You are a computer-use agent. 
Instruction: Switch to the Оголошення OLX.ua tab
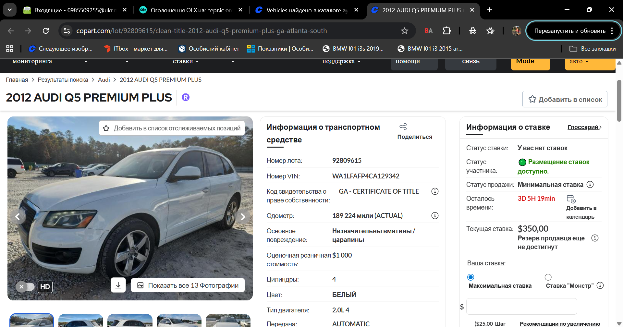pyautogui.click(x=191, y=10)
